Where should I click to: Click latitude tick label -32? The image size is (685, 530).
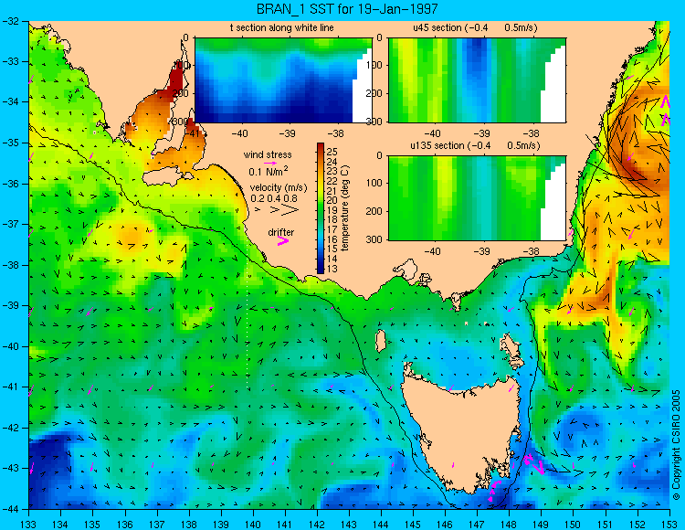click(x=10, y=21)
